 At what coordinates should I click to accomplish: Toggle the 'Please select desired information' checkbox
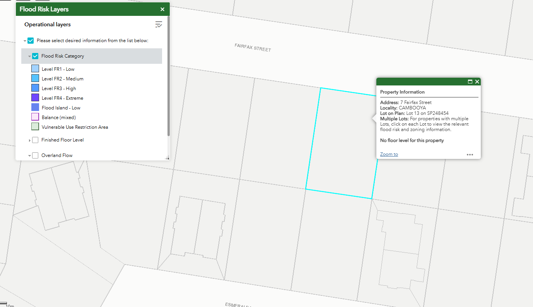pyautogui.click(x=31, y=41)
